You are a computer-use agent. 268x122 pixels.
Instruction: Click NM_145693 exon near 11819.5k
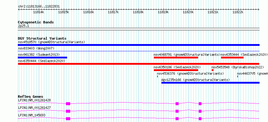coord(177,119)
